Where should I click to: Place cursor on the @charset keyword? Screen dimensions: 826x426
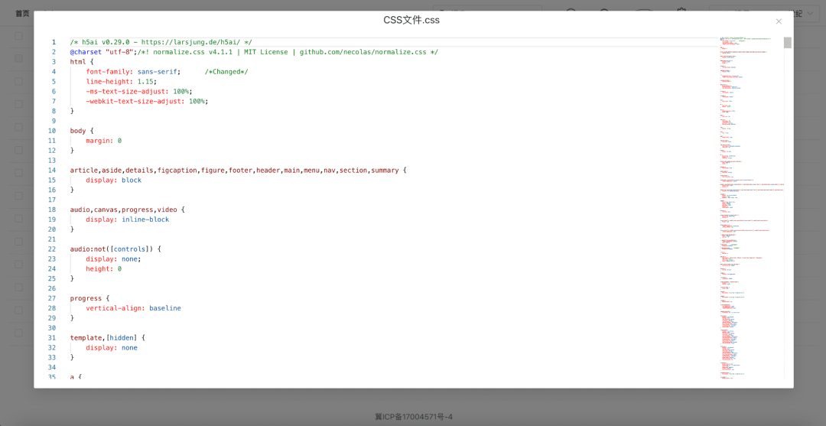[x=86, y=52]
